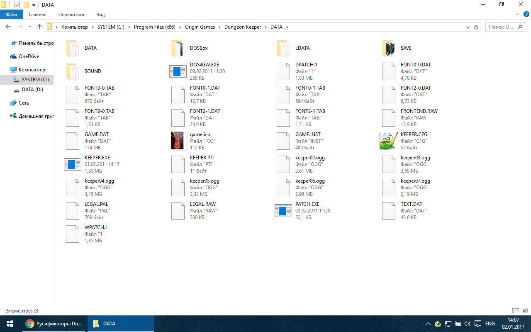Select file name GAME.INST
Image resolution: width=531 pixels, height=332 pixels.
tap(308, 134)
